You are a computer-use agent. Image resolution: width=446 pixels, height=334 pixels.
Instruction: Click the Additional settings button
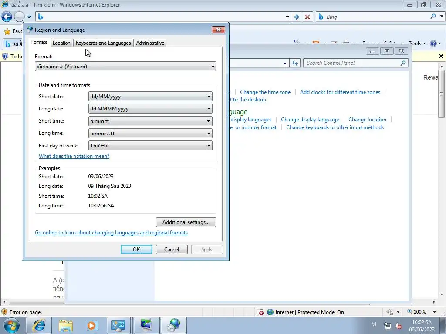coord(186,222)
